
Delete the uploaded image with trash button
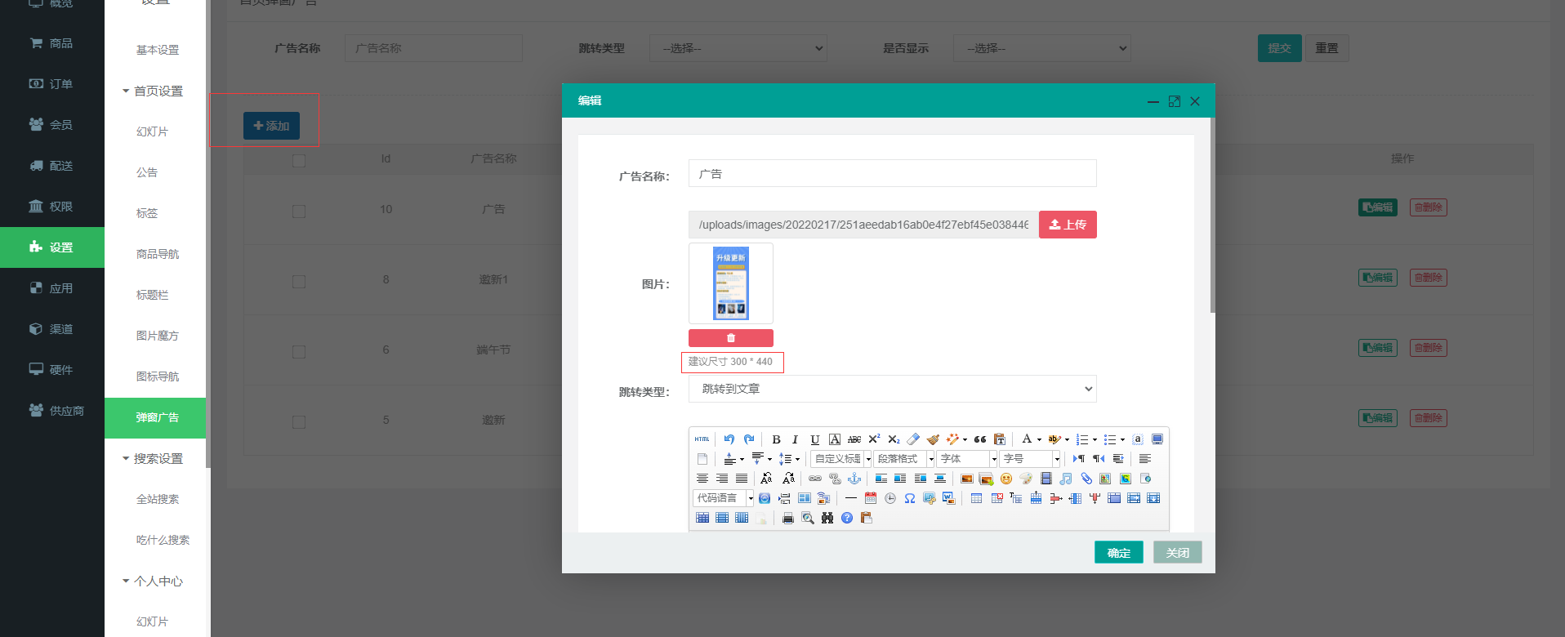click(x=731, y=338)
